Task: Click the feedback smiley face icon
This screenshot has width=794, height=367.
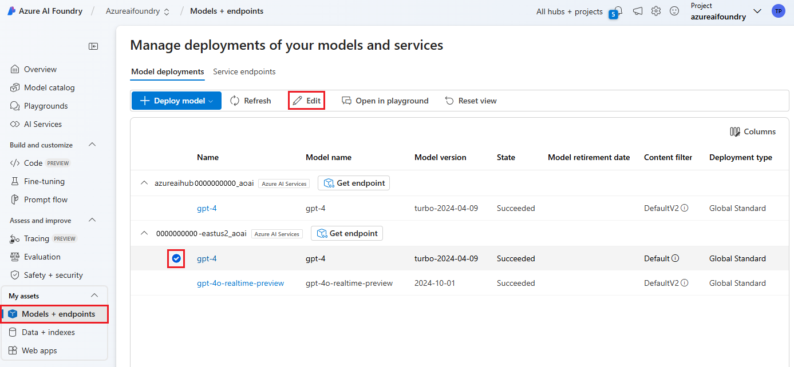Action: coord(674,11)
